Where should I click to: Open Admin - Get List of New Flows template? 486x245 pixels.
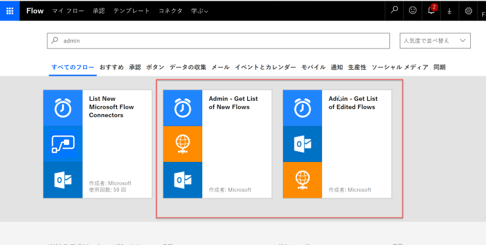[217, 144]
